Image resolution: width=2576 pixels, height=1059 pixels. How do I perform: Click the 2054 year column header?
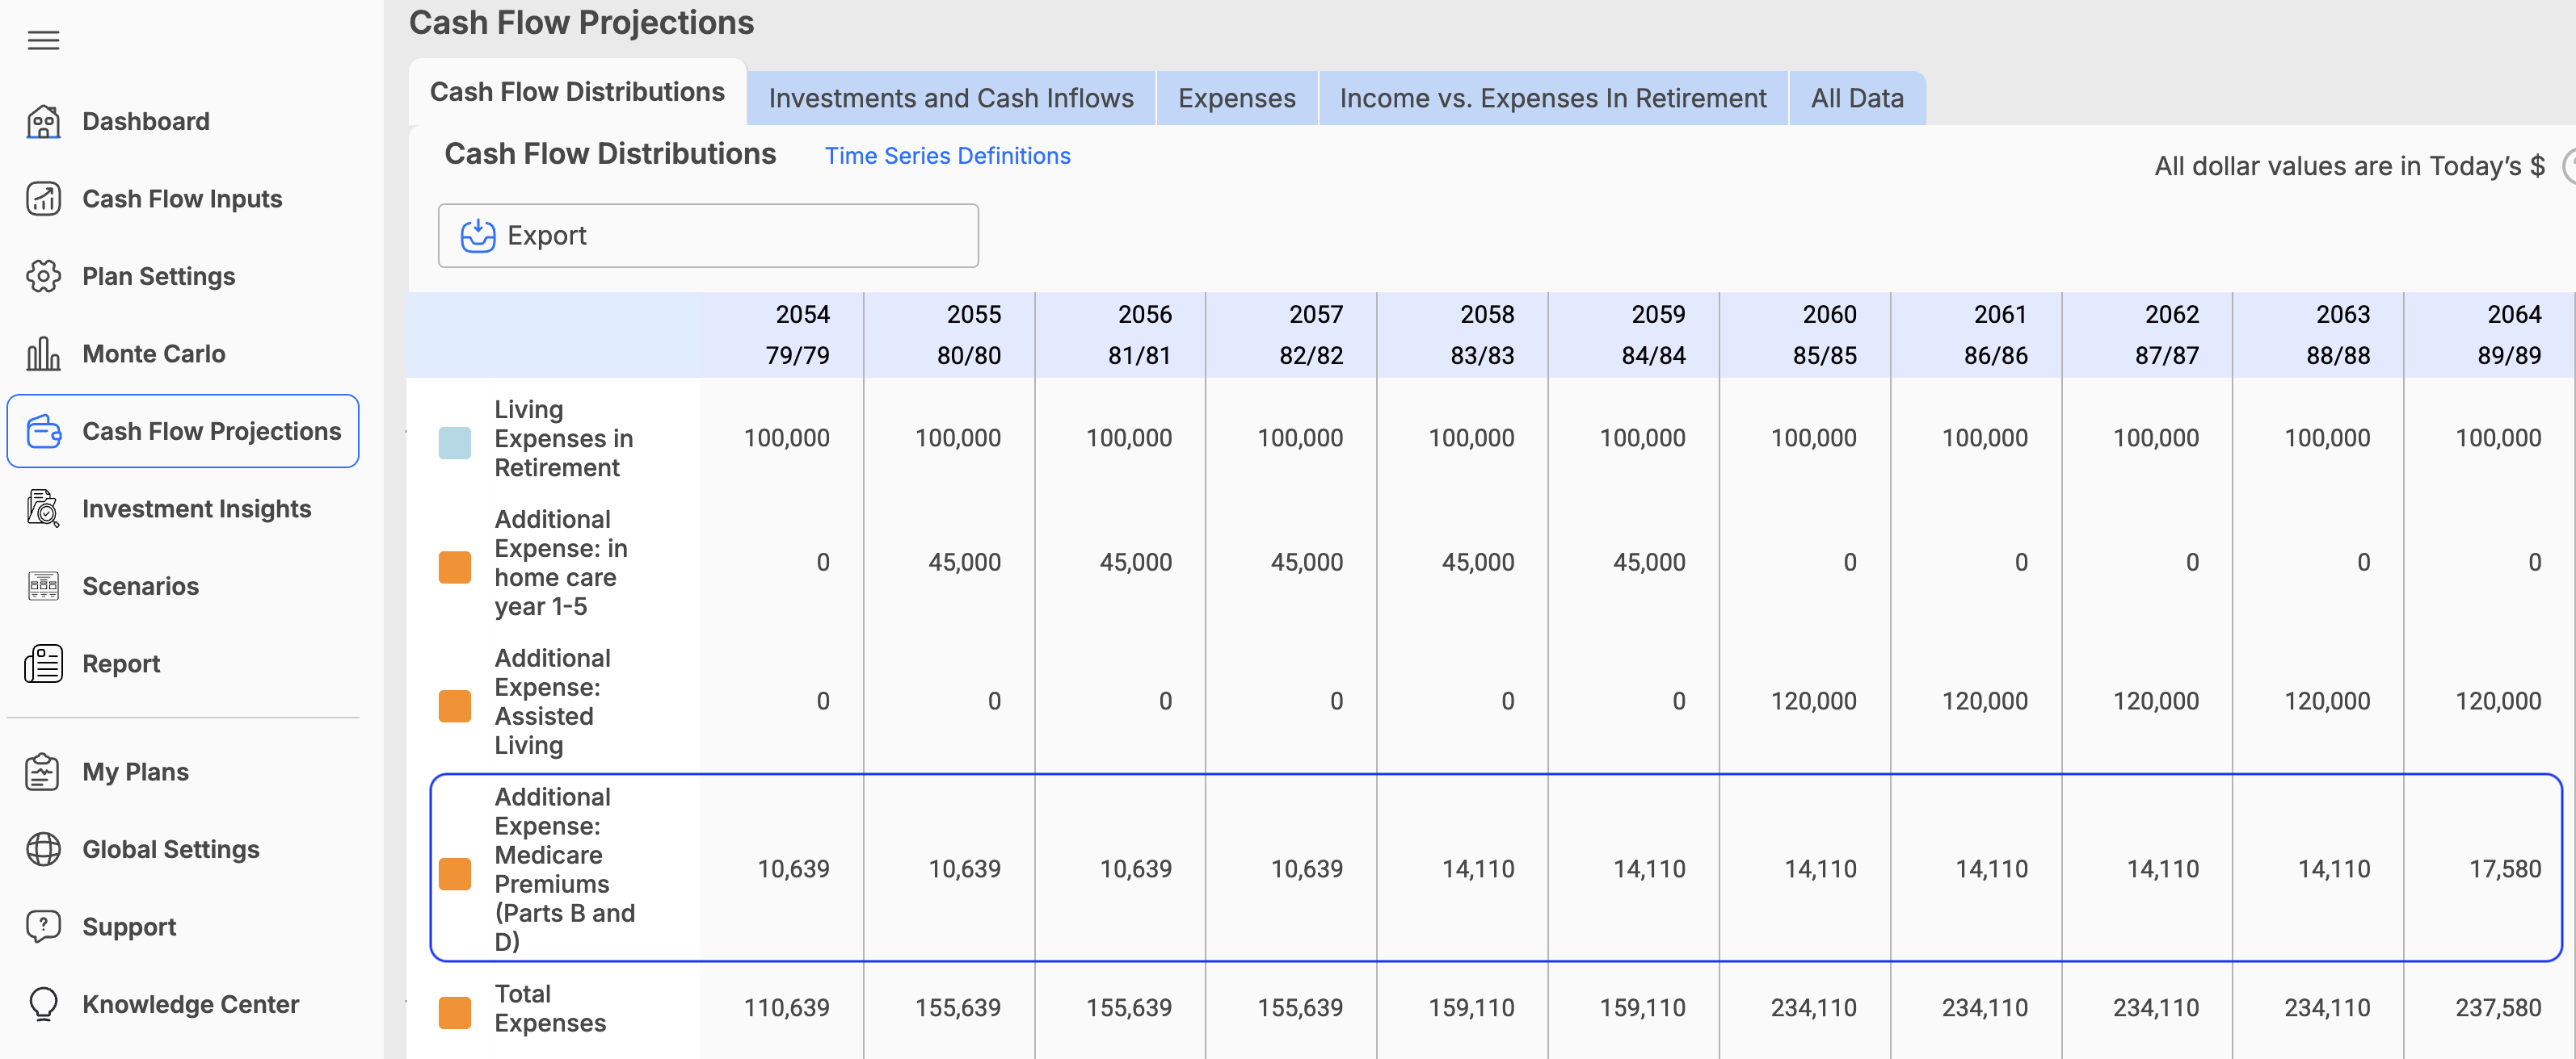[802, 315]
